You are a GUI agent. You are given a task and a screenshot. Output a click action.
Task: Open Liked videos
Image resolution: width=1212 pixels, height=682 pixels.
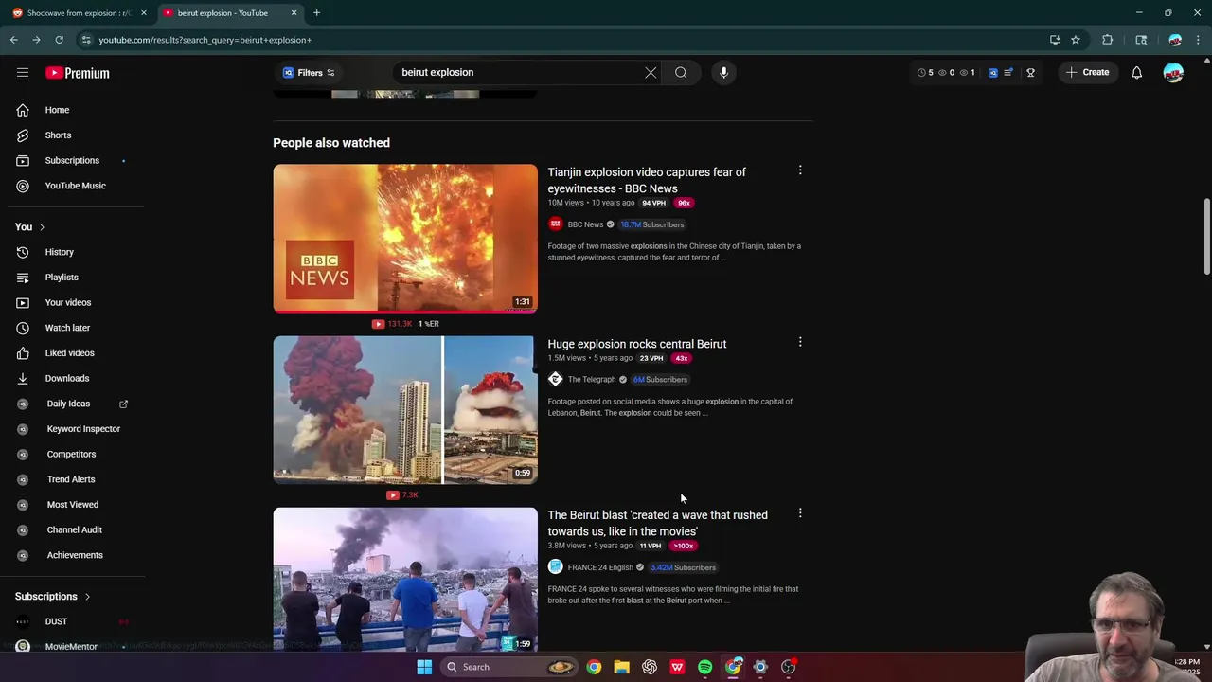pos(72,353)
